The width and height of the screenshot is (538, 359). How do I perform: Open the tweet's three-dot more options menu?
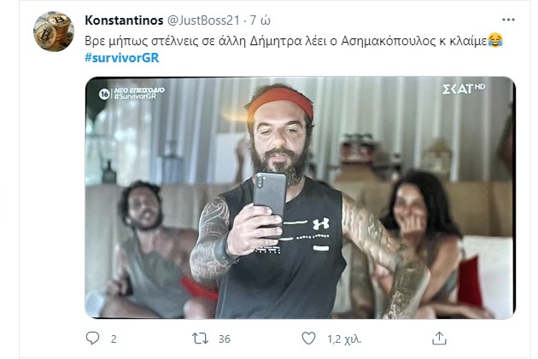tap(508, 20)
